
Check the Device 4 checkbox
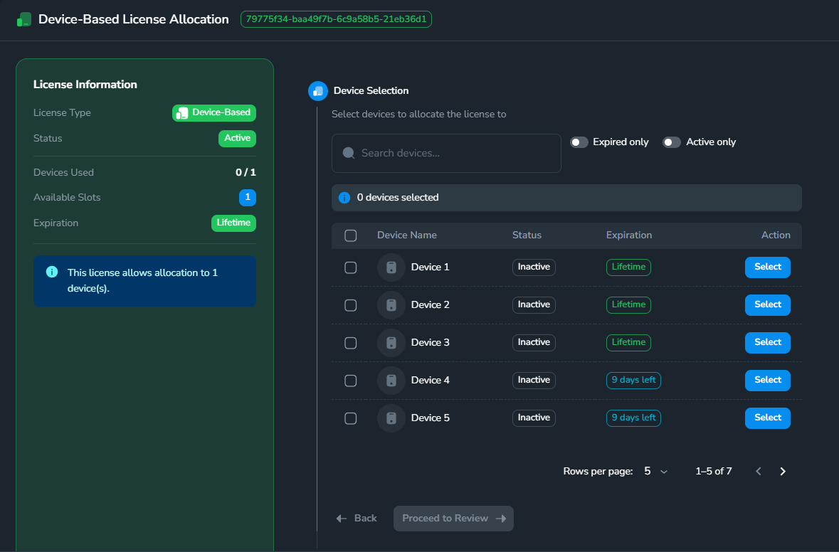pyautogui.click(x=351, y=381)
